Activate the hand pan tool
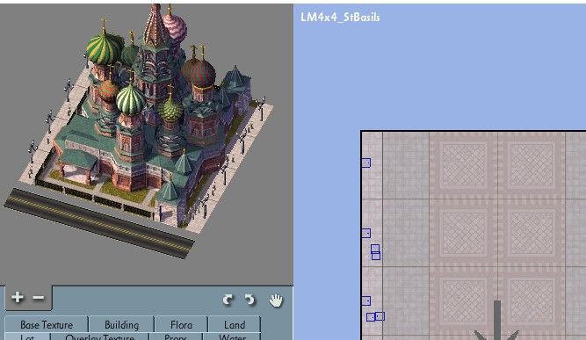The width and height of the screenshot is (586, 340). click(276, 300)
